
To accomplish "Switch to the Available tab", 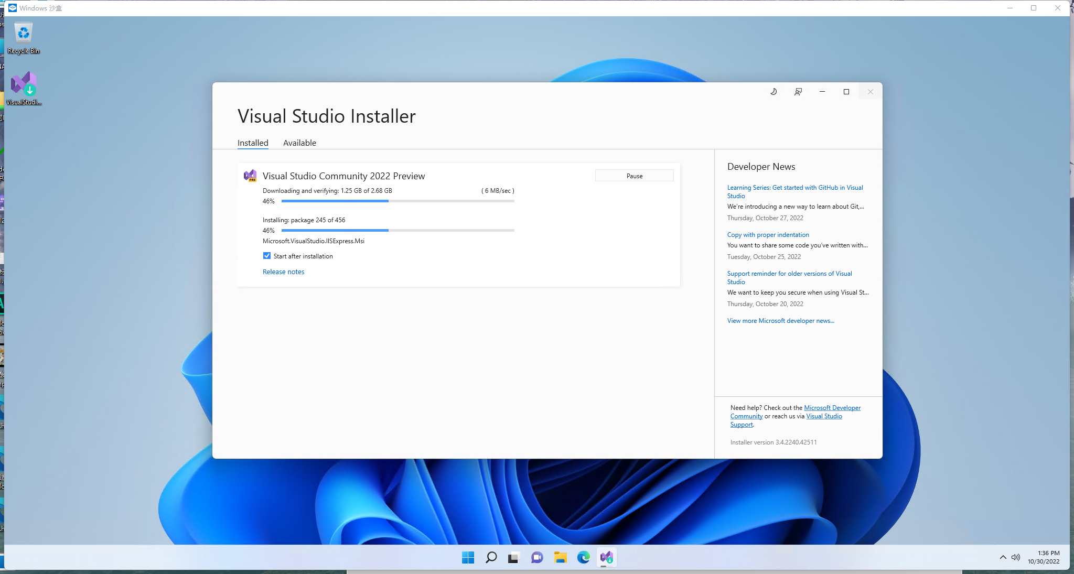I will (299, 143).
